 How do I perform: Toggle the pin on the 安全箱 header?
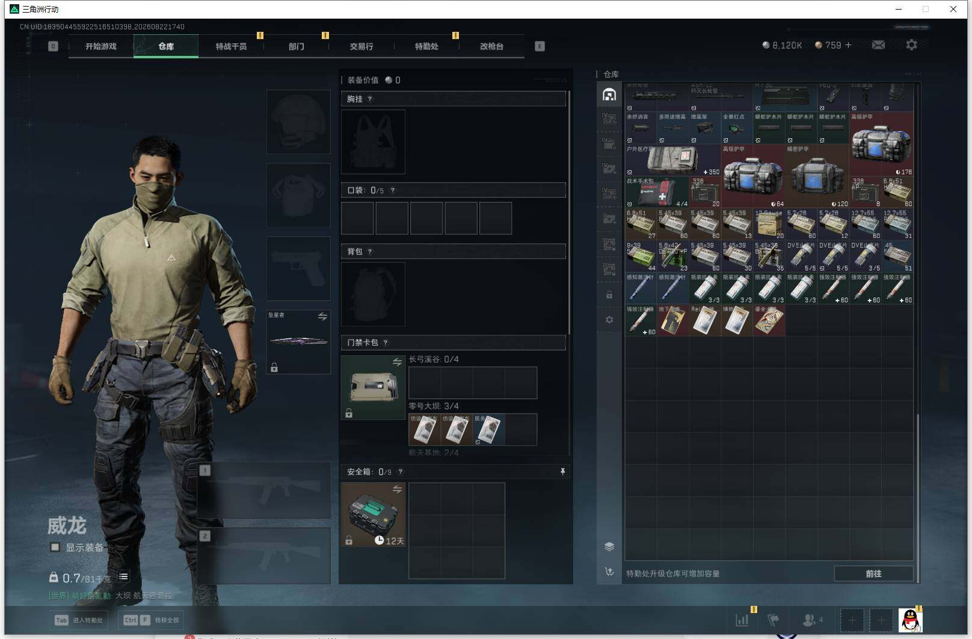tap(562, 472)
